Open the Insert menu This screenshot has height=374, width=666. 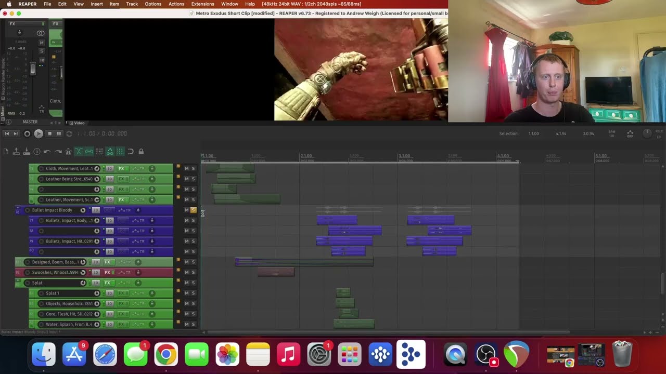pos(97,4)
